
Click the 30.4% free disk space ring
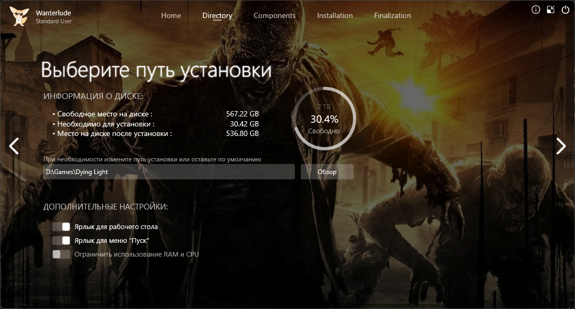(324, 119)
